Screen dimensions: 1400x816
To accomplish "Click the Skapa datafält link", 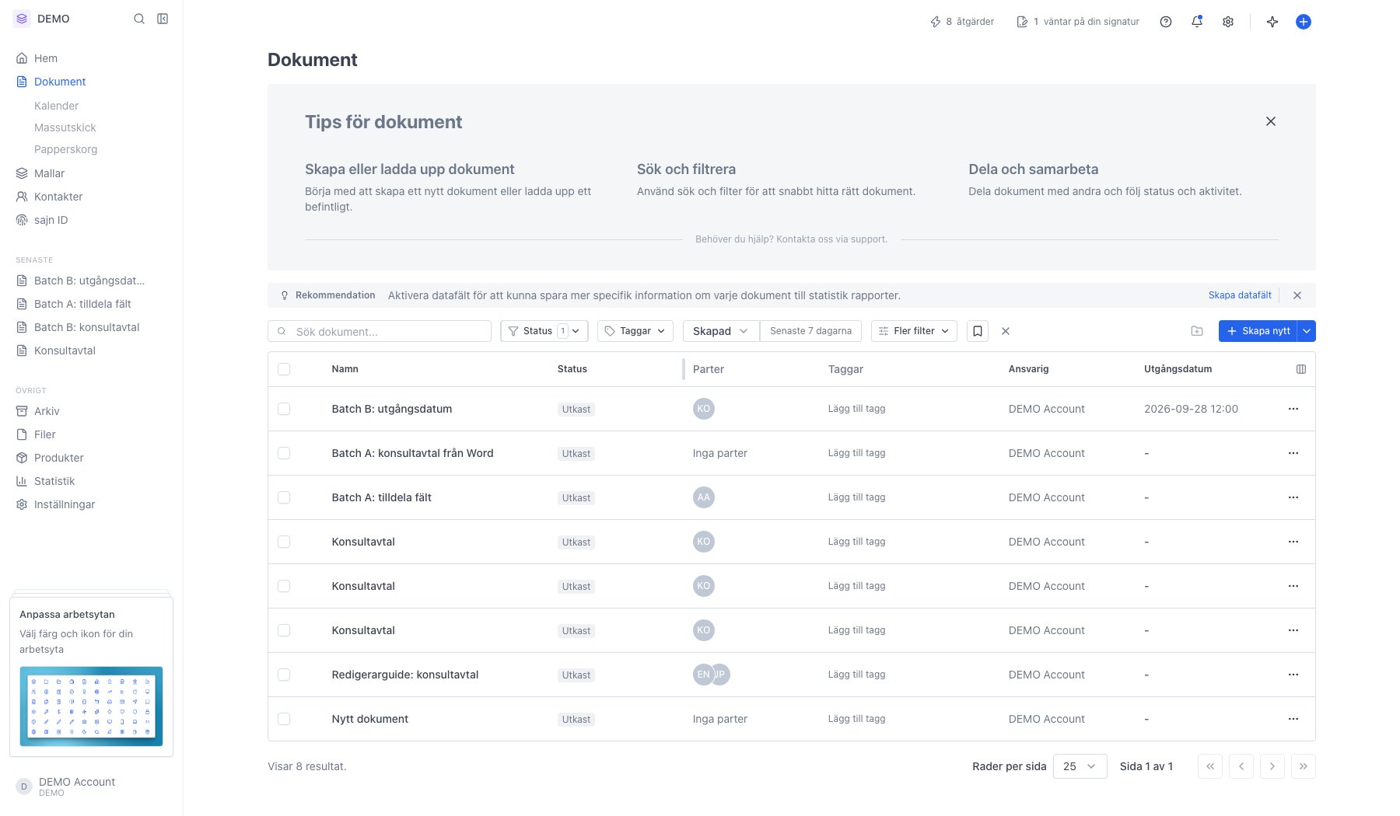I will [x=1240, y=295].
